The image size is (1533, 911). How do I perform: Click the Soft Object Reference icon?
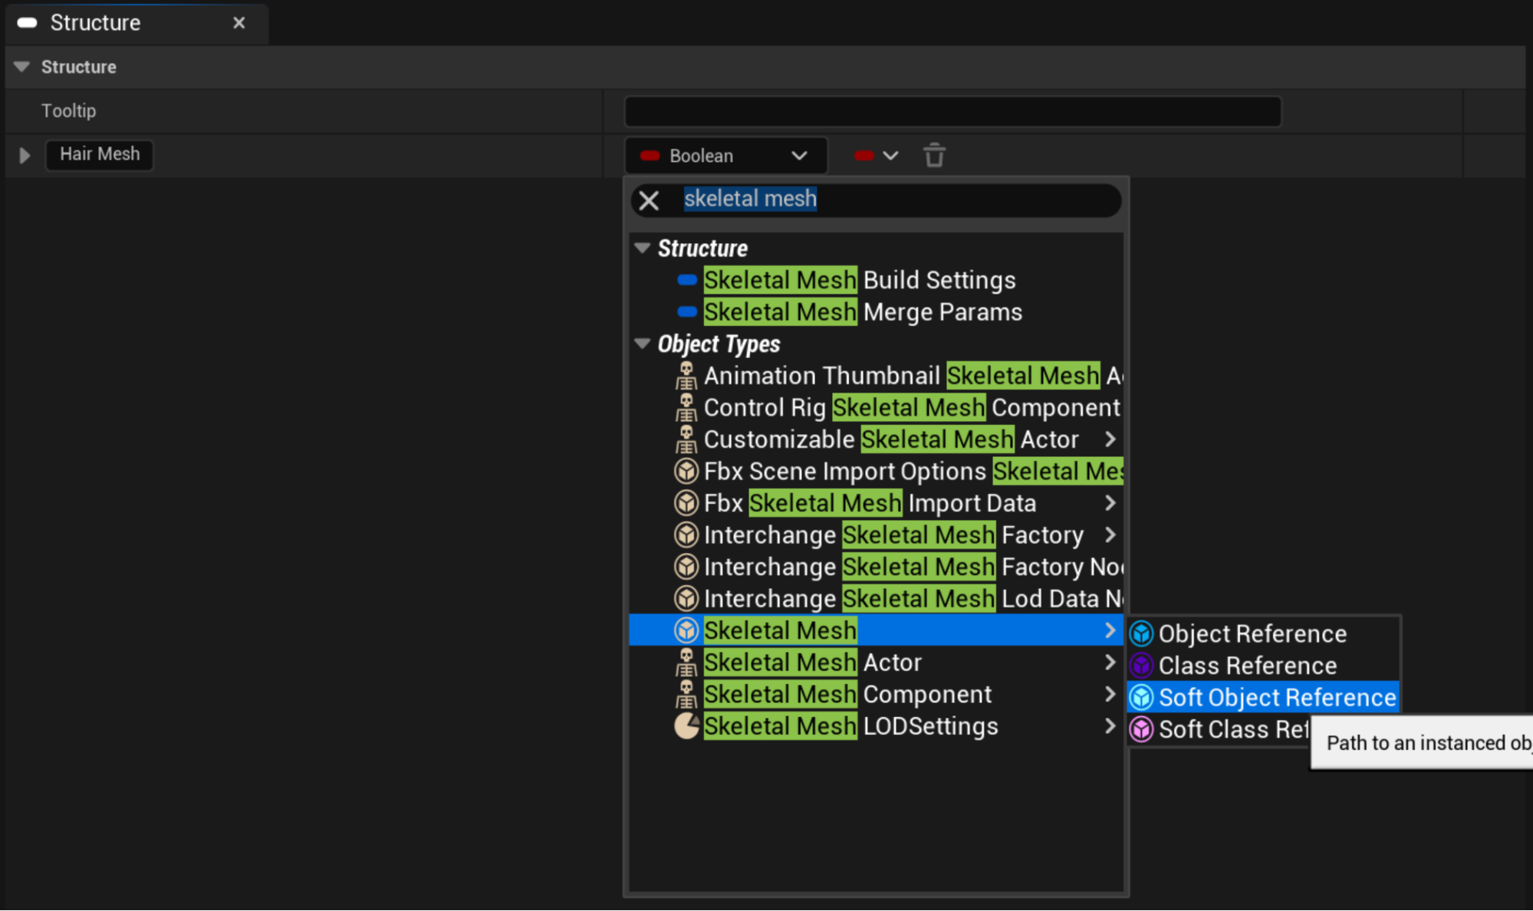pyautogui.click(x=1142, y=698)
